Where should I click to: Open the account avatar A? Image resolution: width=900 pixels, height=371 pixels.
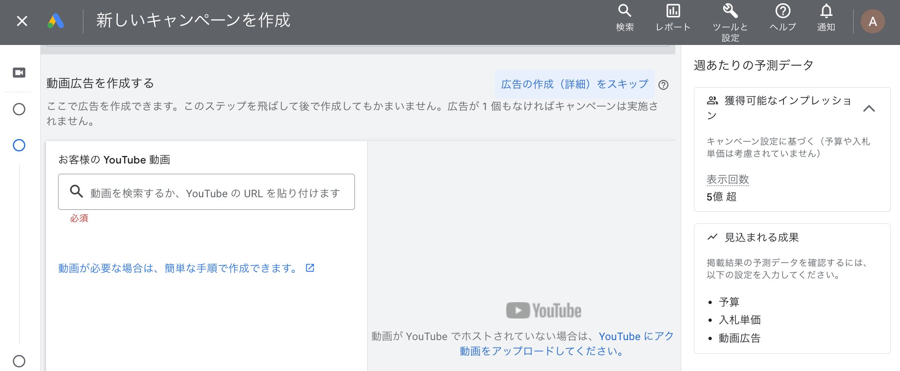[x=872, y=22]
